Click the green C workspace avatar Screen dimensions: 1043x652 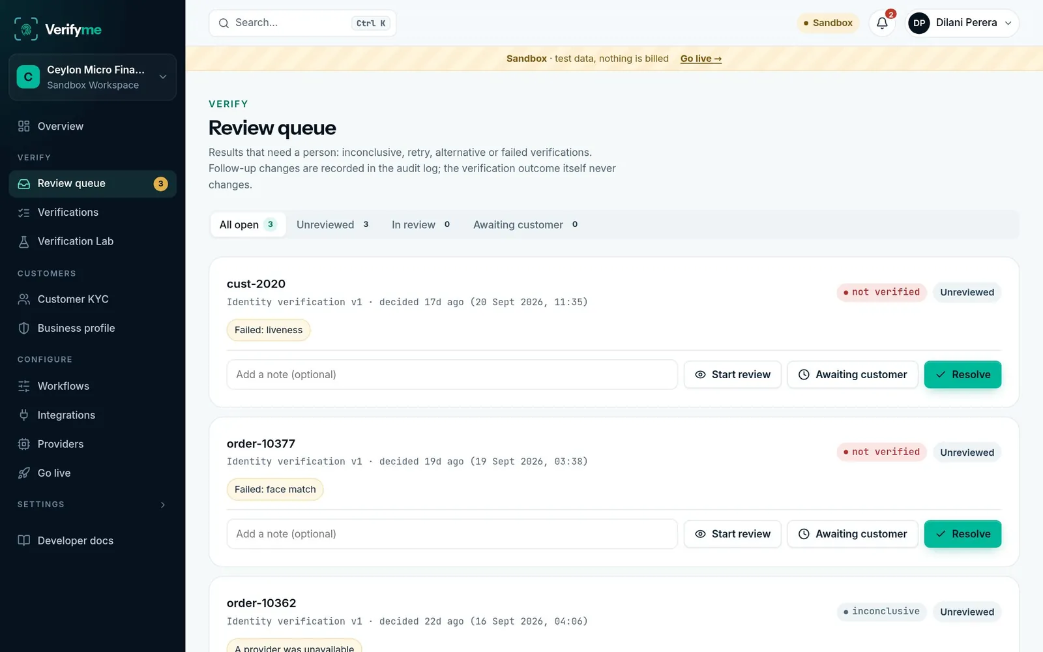click(x=28, y=77)
